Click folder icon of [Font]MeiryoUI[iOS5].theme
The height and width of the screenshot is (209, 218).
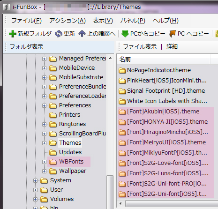pyautogui.click(x=122, y=142)
